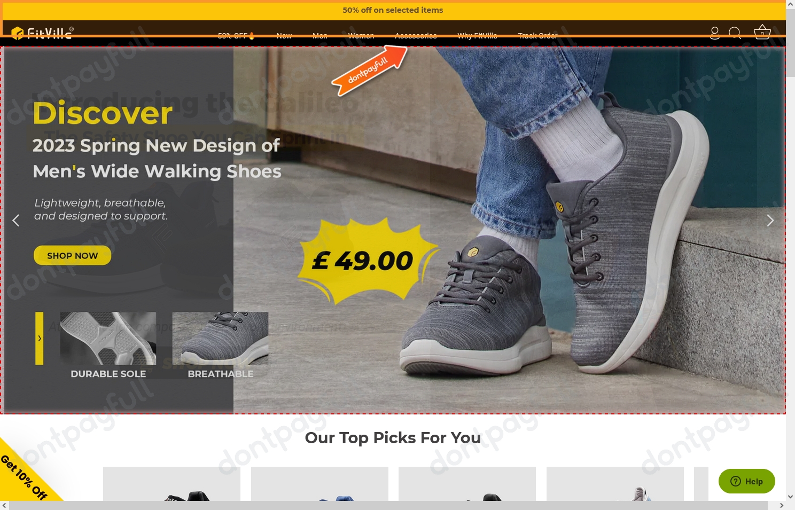795x510 pixels.
Task: Select the BREATHABLE thumbnail
Action: (x=220, y=346)
